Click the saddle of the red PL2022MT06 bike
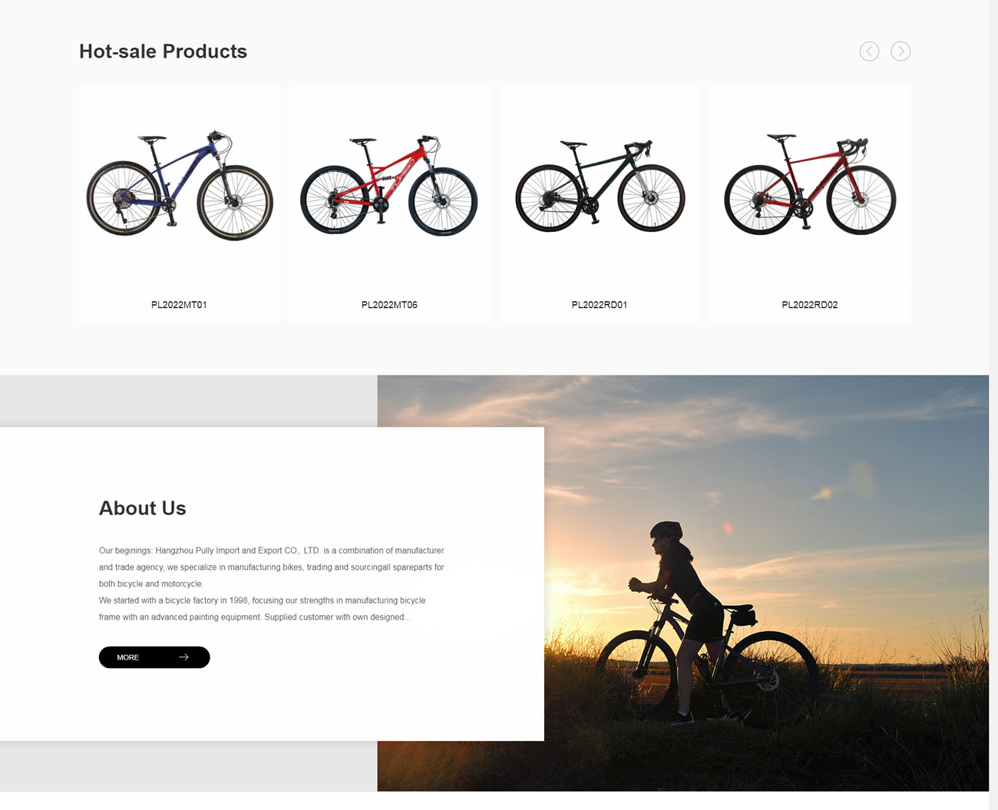 point(363,141)
